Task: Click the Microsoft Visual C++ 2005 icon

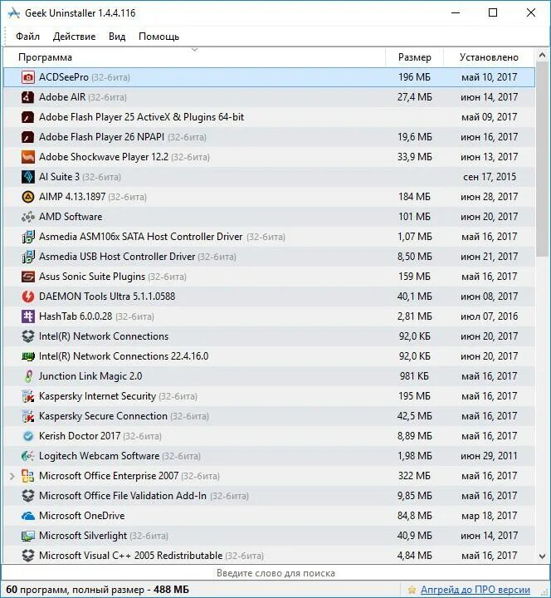Action: (28, 556)
